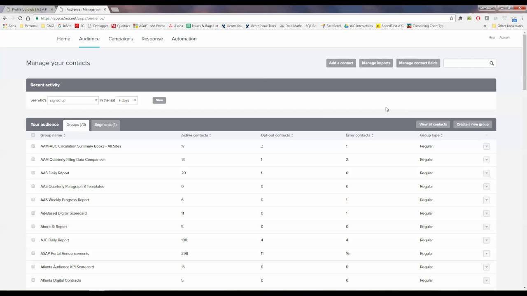Viewport: 527px width, 296px height.
Task: Expand row menu for Atlanta Digital Contracts
Action: click(x=486, y=280)
